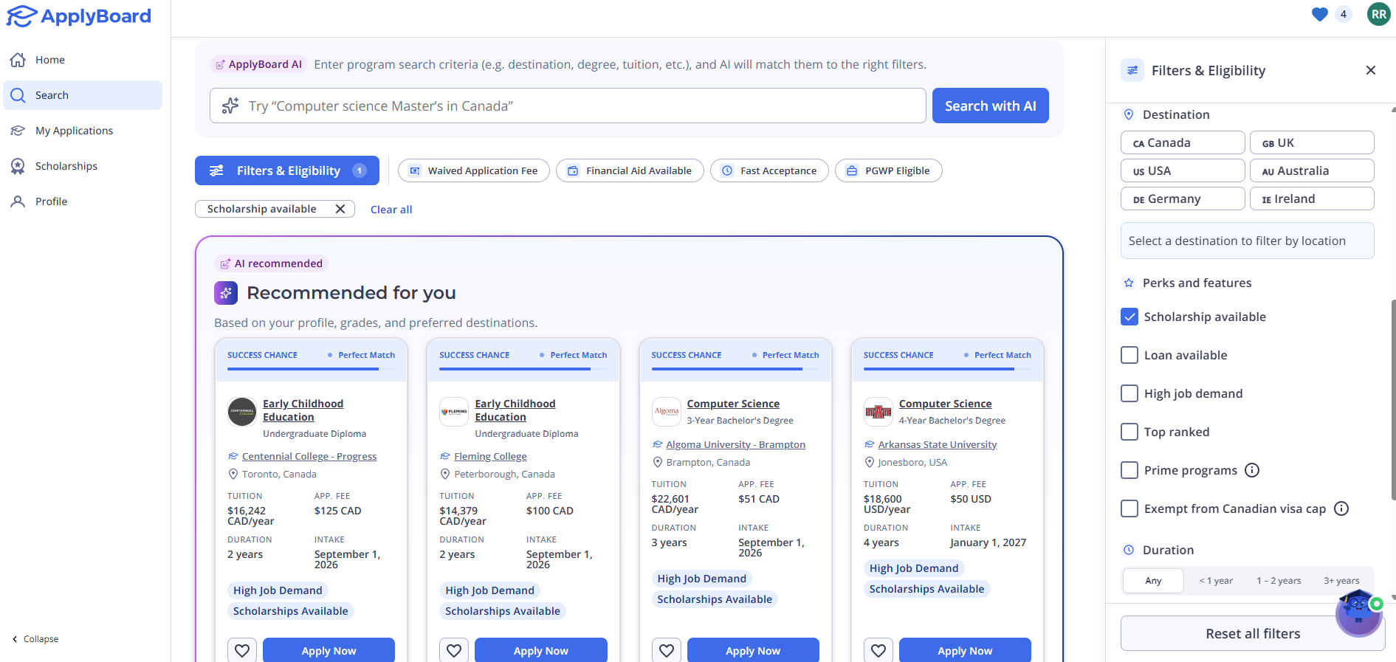Screen dimensions: 1396x662
Task: Check the High job demand checkbox
Action: [1129, 393]
